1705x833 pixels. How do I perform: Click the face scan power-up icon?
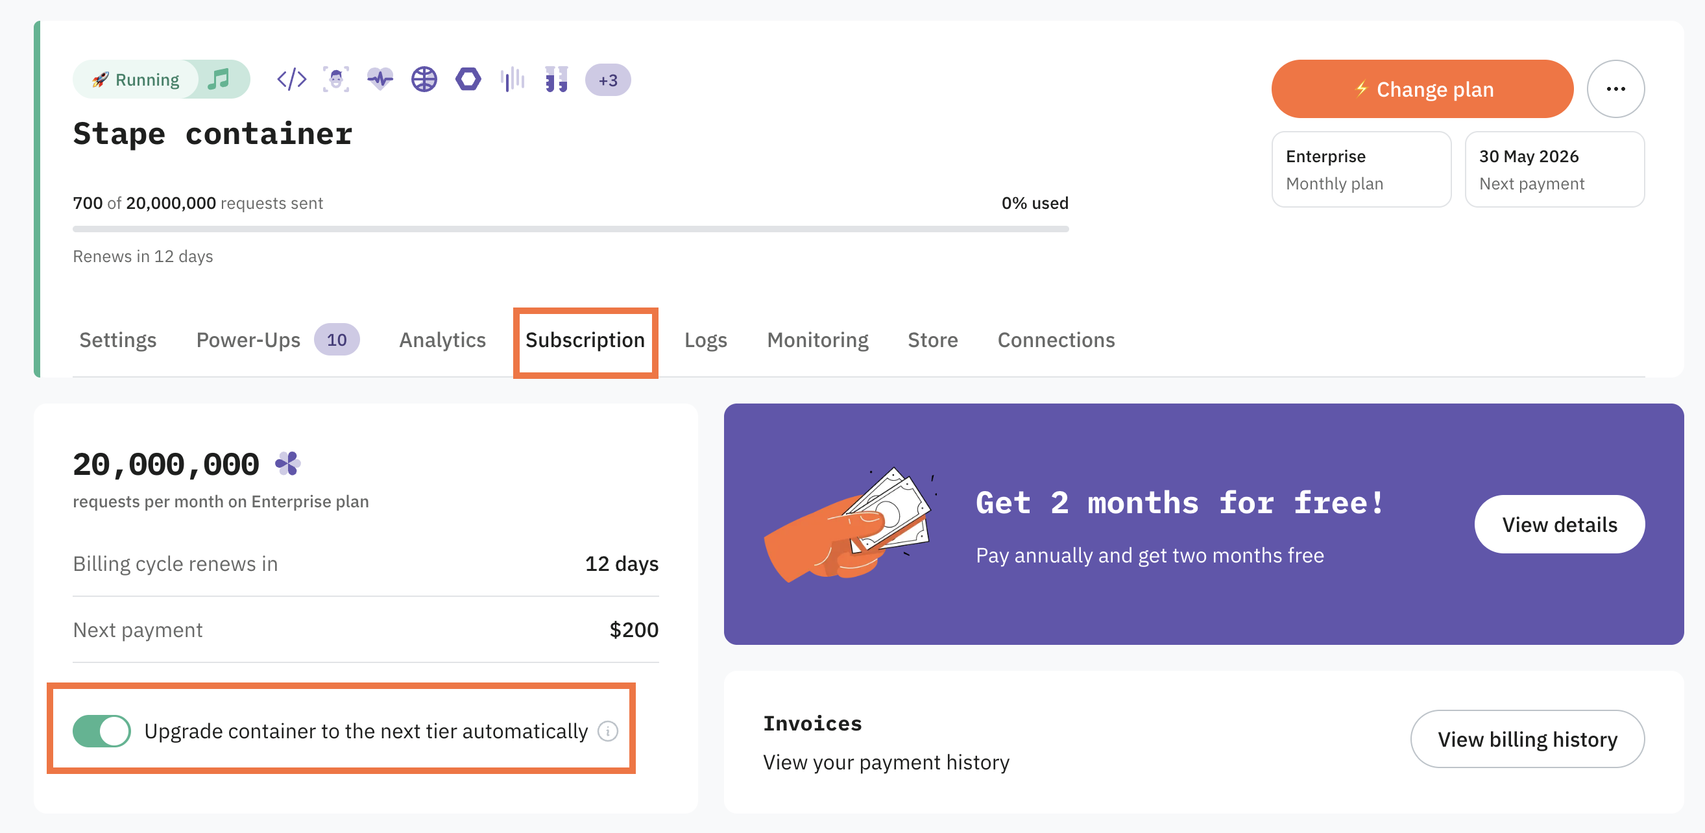pos(336,79)
